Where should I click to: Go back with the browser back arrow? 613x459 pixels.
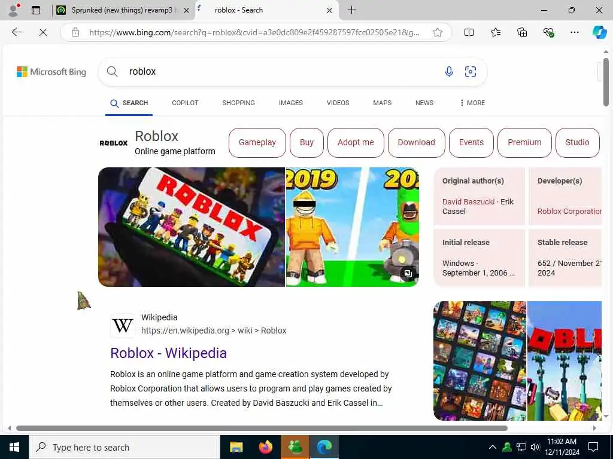click(16, 32)
